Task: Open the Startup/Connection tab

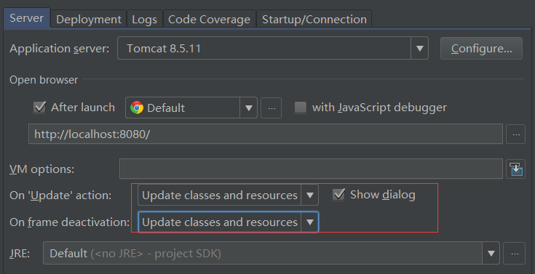Action: tap(314, 19)
